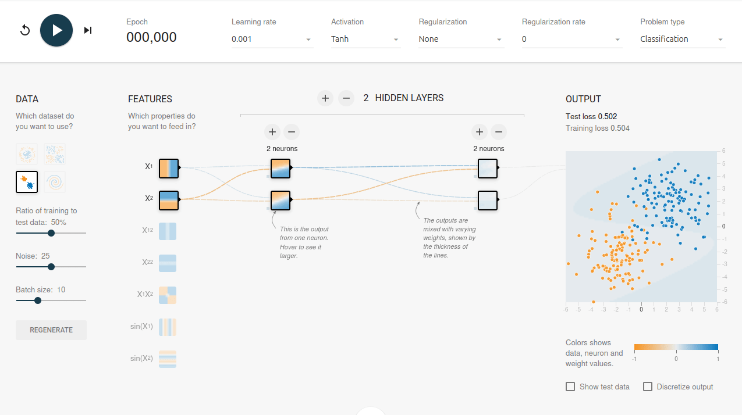Image resolution: width=742 pixels, height=415 pixels.
Task: Open the Regularization rate dropdown
Action: (572, 40)
